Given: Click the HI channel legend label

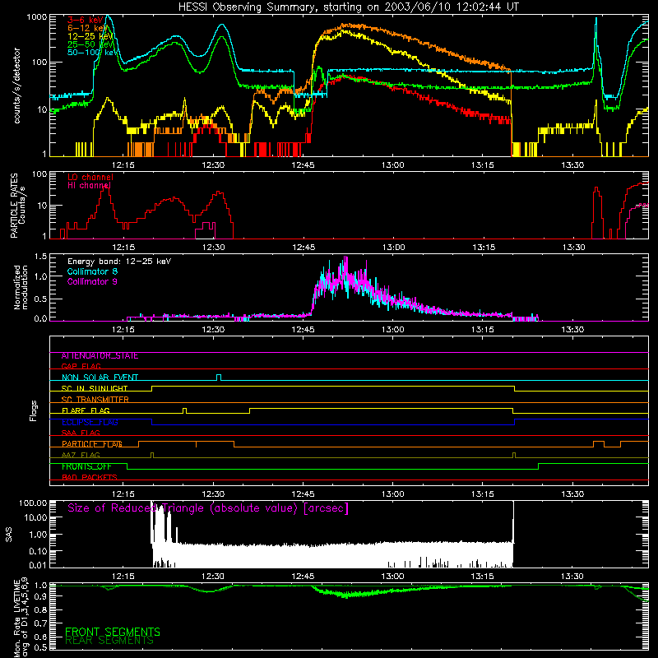Looking at the screenshot, I should [x=89, y=185].
